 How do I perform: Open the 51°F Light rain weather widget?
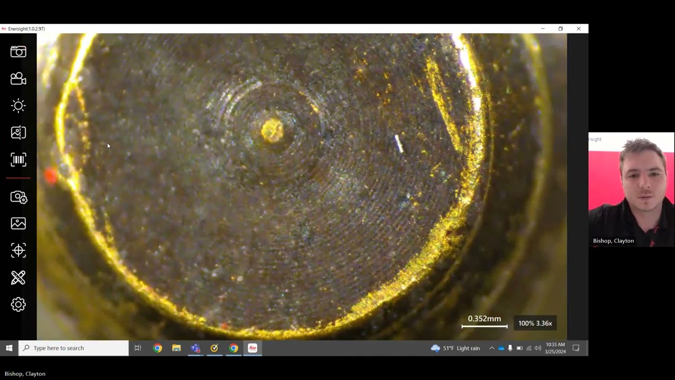[456, 348]
